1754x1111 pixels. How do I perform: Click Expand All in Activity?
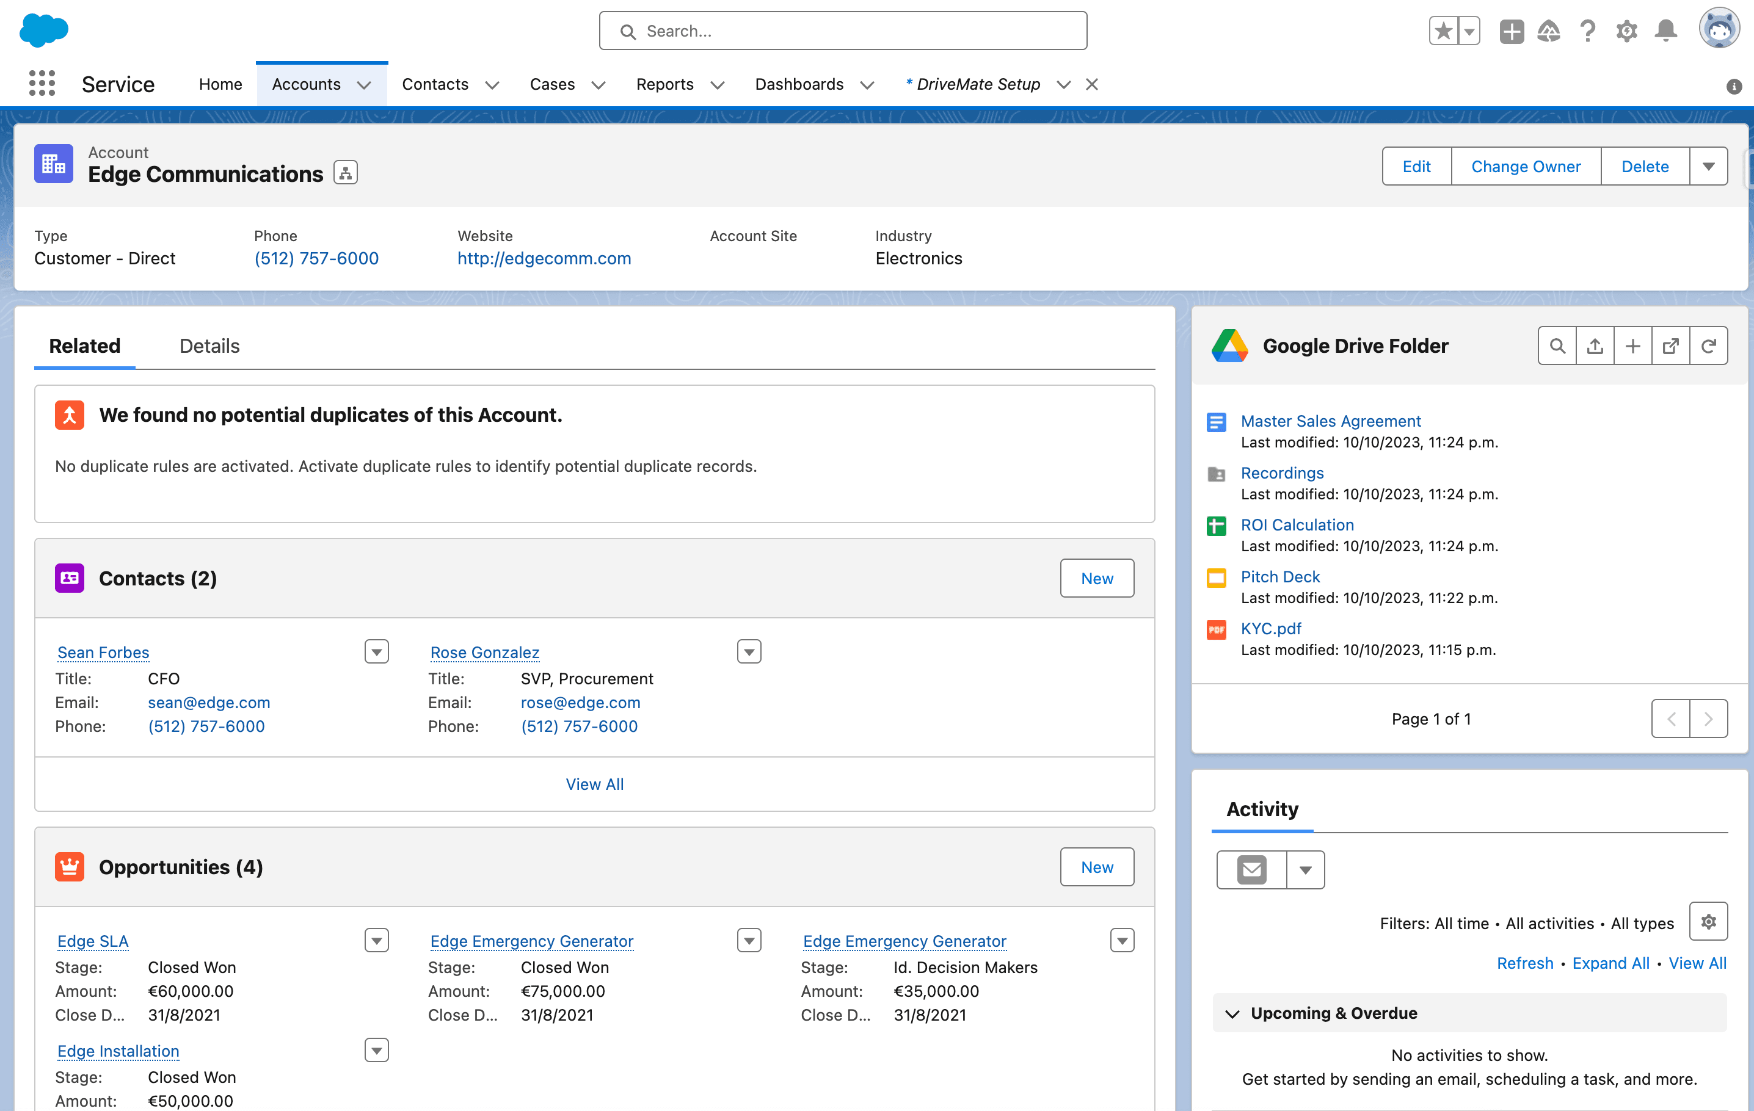point(1610,963)
